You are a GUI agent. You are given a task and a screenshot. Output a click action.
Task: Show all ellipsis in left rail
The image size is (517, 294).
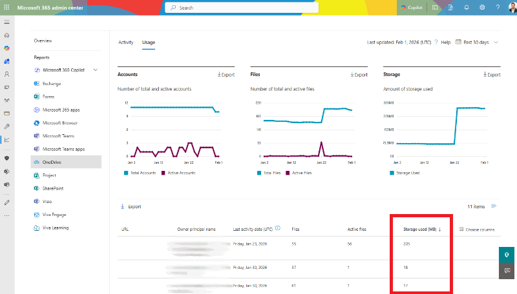[x=7, y=216]
